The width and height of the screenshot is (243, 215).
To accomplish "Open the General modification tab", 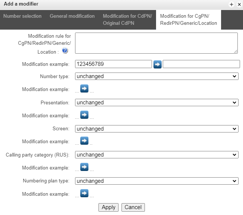I will click(x=72, y=16).
